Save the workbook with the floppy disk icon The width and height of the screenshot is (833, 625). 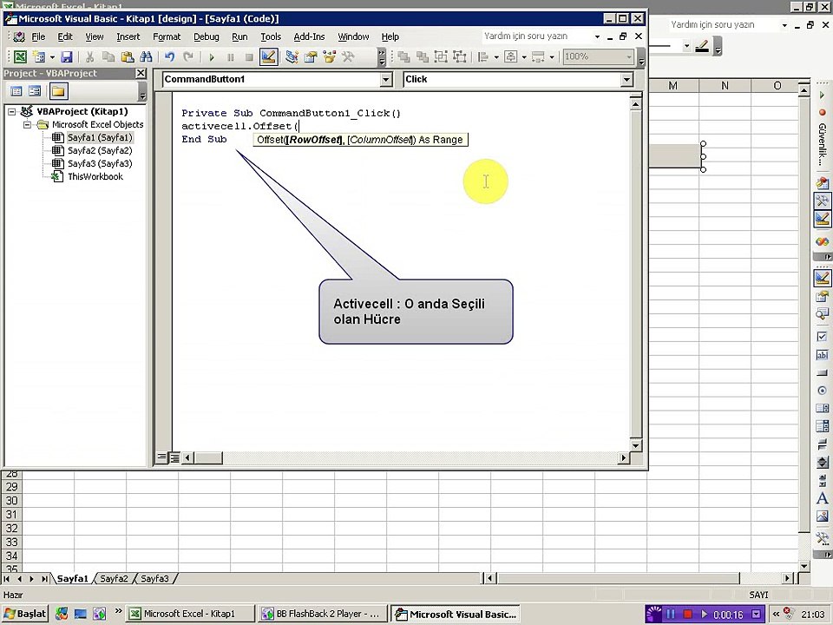pyautogui.click(x=67, y=56)
